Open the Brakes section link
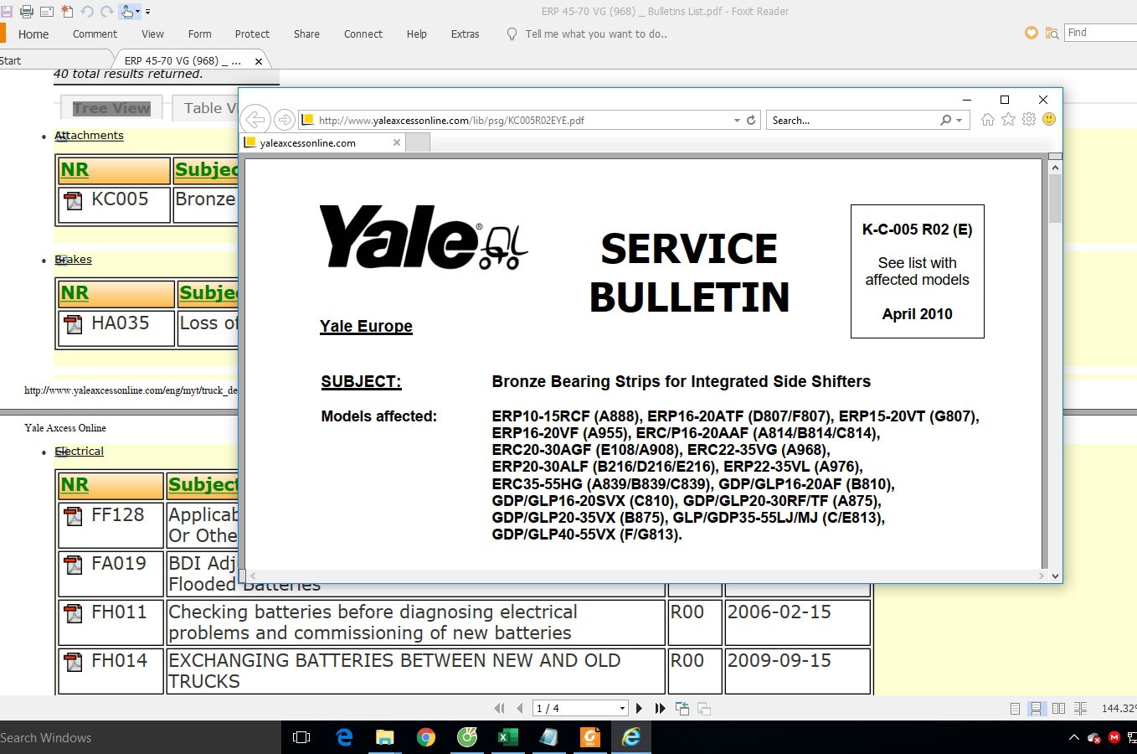This screenshot has height=754, width=1137. (x=73, y=260)
